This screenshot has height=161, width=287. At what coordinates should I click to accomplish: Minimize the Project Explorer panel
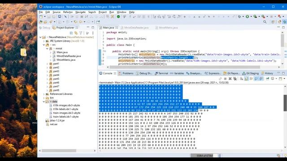(88, 27)
